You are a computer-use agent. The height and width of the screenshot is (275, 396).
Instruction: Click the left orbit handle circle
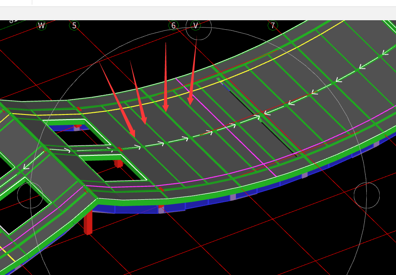click(x=30, y=195)
